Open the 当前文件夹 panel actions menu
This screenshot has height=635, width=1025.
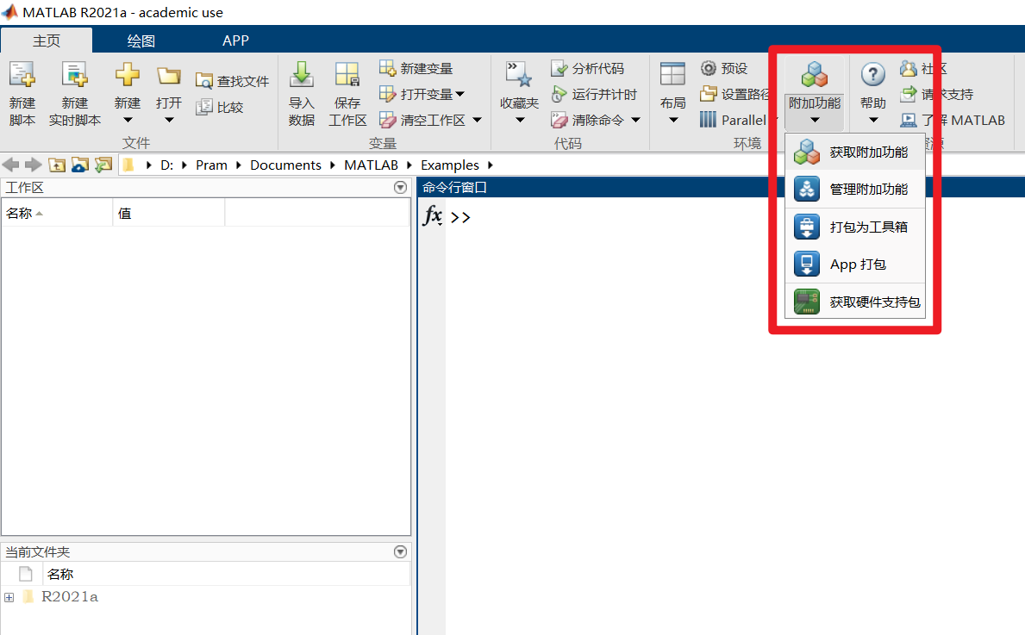click(x=401, y=552)
